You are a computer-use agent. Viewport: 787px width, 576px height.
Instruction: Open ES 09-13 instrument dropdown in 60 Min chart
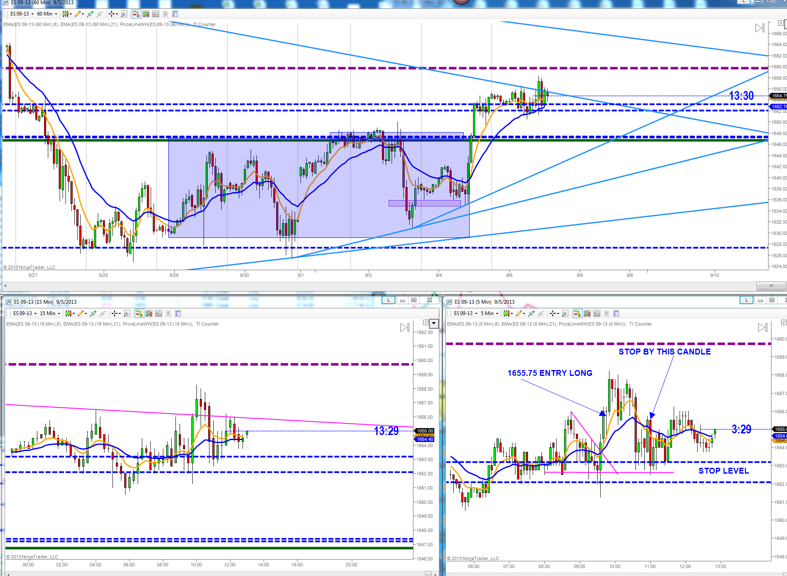click(22, 14)
